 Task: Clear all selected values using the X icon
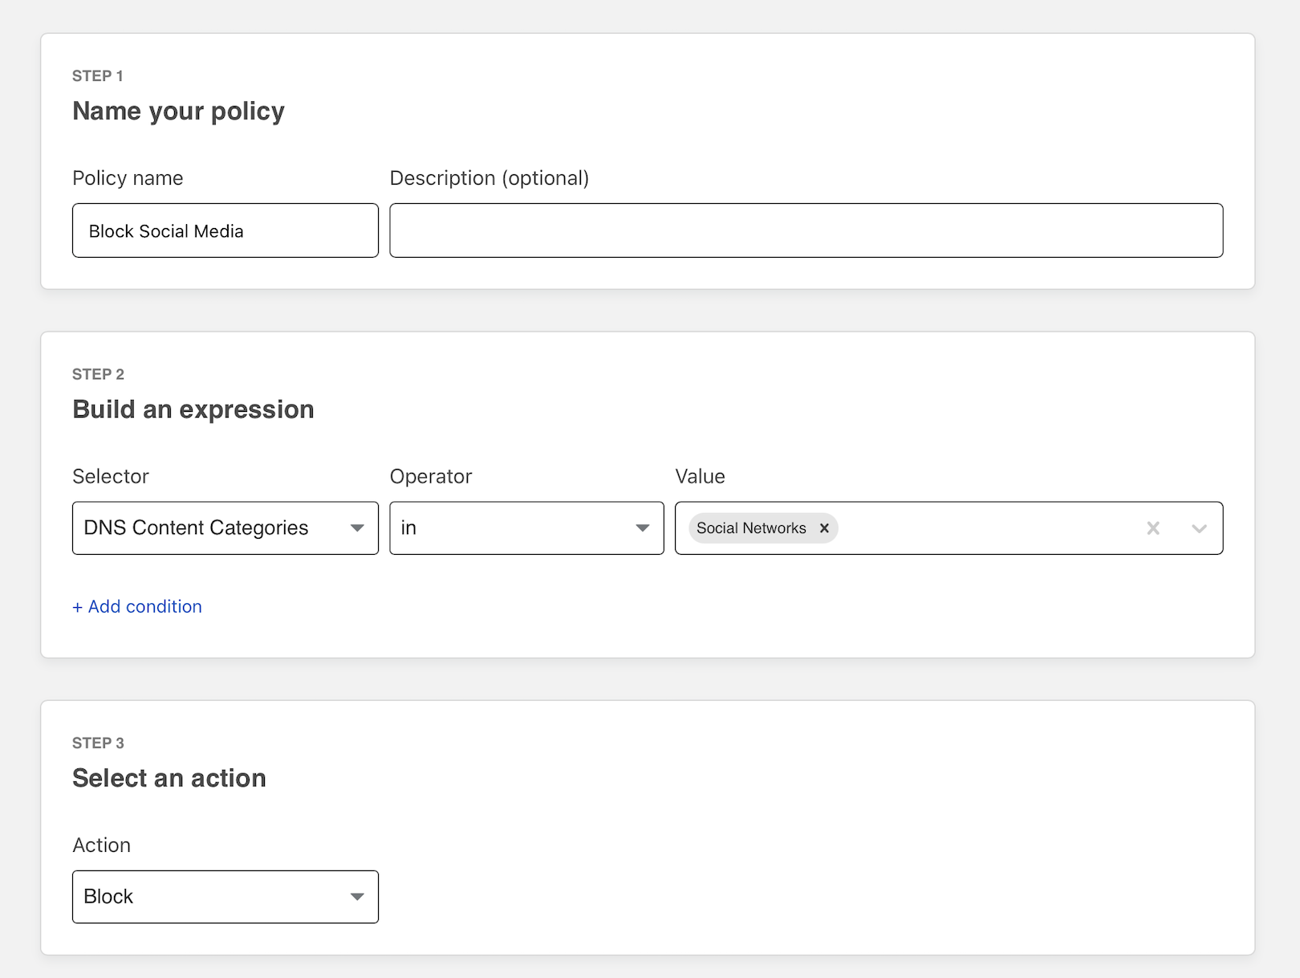[1153, 528]
